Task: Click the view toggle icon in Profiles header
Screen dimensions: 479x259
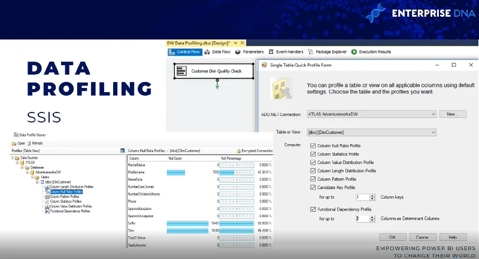Action: pyautogui.click(x=123, y=150)
